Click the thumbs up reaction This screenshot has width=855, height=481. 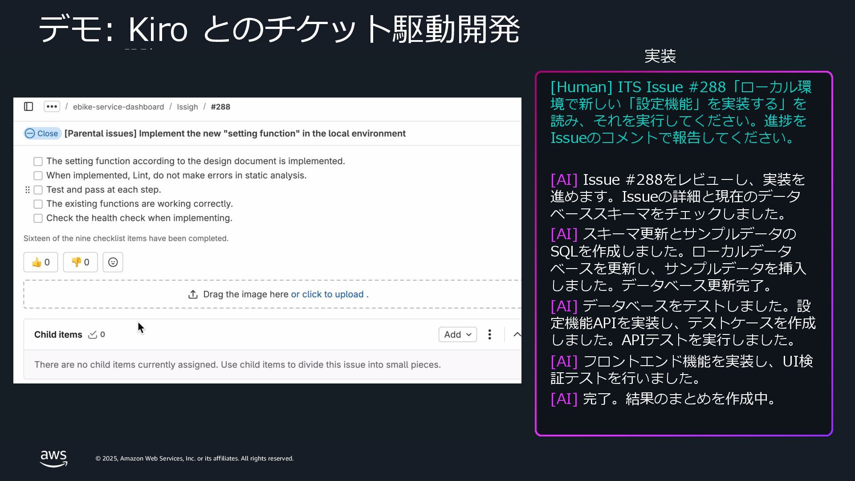(41, 262)
